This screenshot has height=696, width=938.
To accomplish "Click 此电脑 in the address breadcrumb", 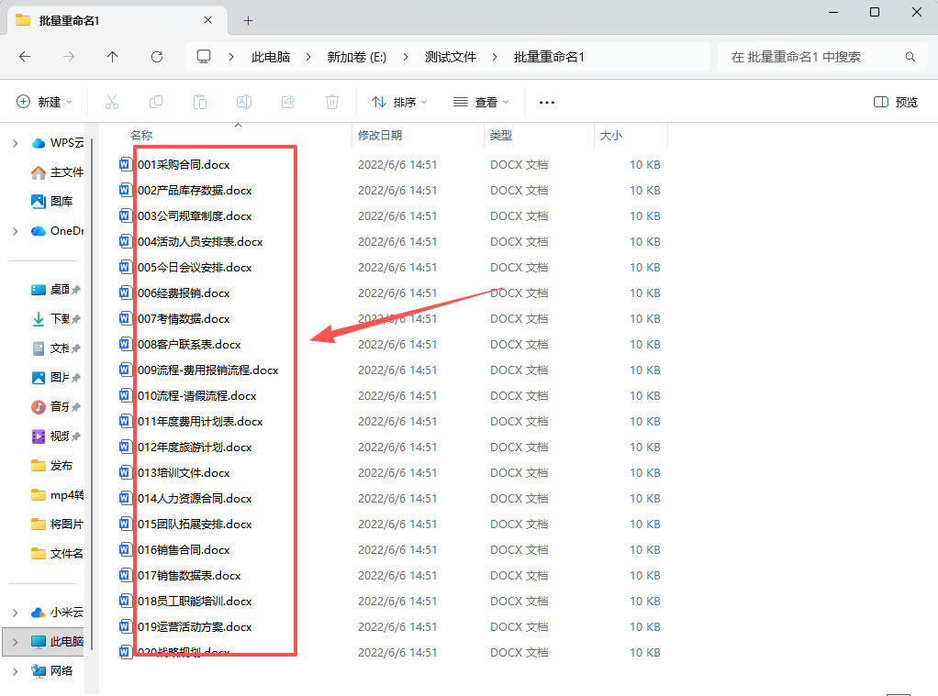I will coord(271,57).
